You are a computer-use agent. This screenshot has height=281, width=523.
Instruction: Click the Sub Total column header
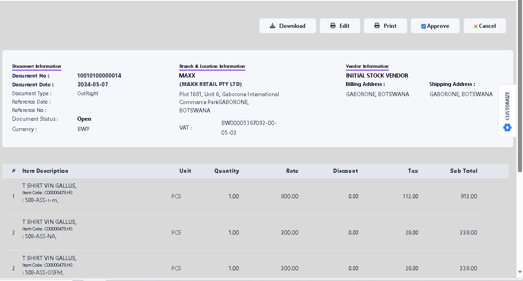click(x=464, y=171)
